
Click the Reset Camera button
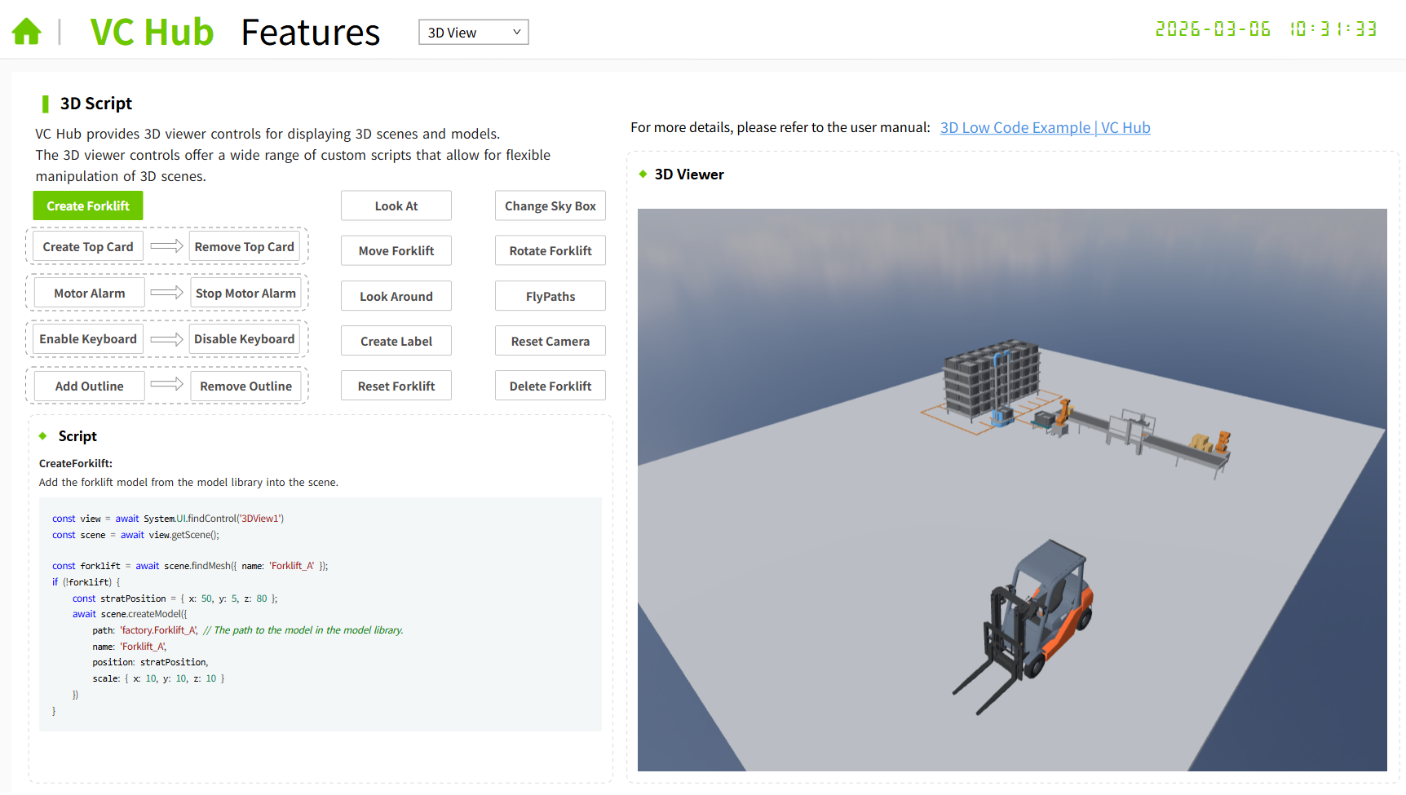(550, 342)
